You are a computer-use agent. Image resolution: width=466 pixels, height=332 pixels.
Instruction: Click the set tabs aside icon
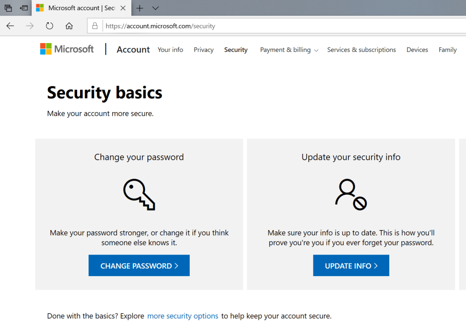point(24,8)
